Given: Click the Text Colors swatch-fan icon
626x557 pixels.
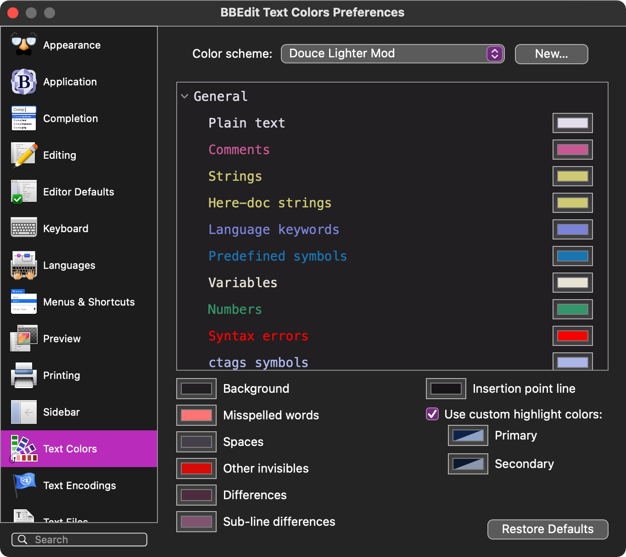Looking at the screenshot, I should [24, 449].
